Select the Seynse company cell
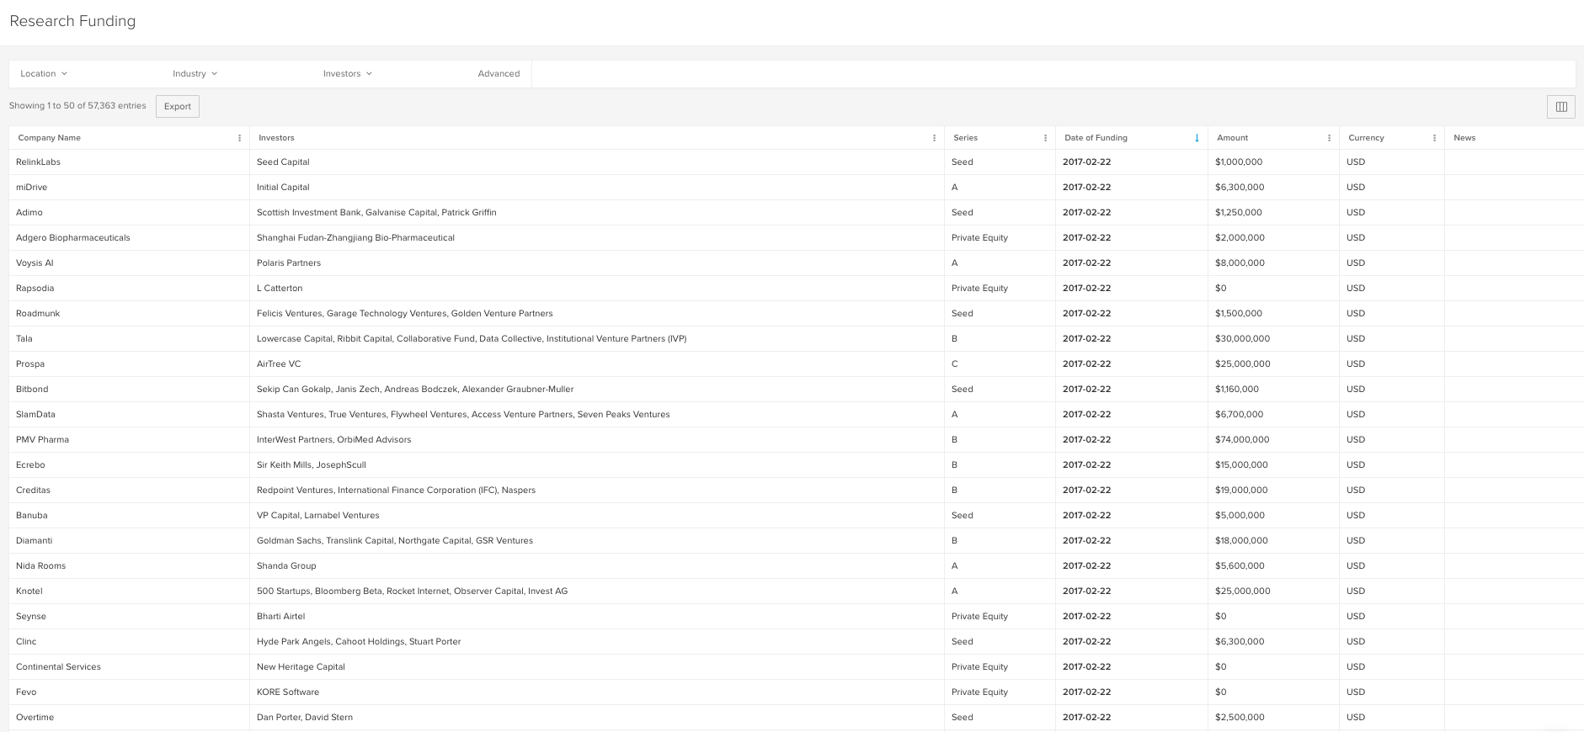 130,616
